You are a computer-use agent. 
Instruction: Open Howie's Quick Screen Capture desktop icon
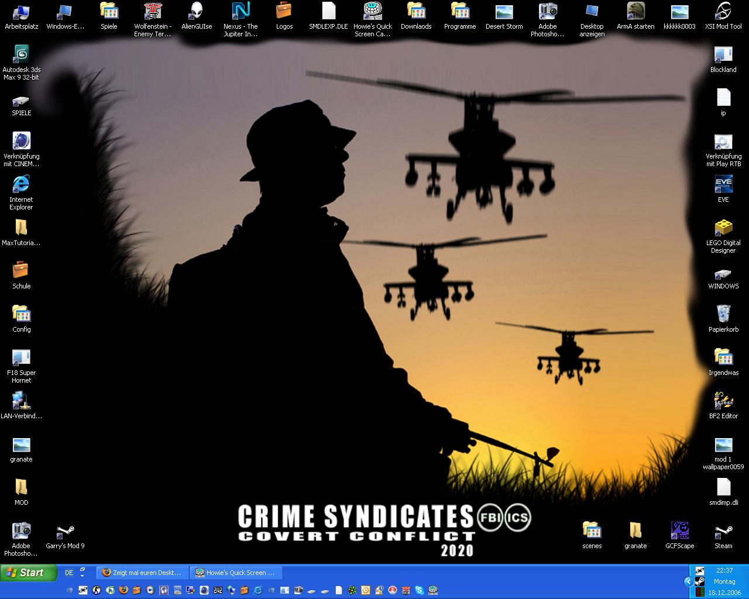[x=373, y=20]
